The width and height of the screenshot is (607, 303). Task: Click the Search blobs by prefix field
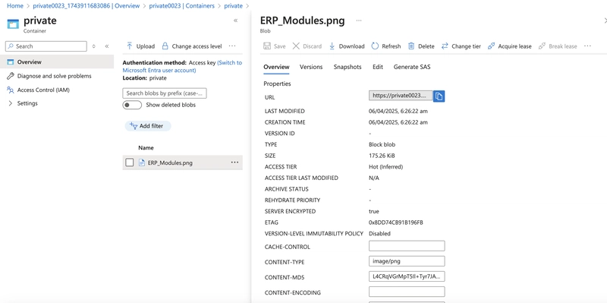[165, 93]
